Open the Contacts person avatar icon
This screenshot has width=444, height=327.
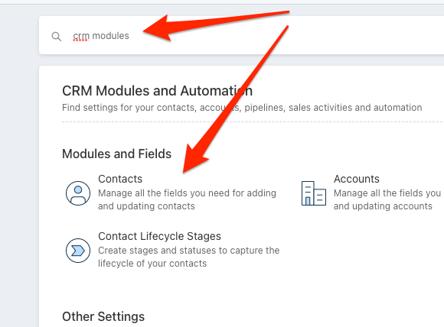pyautogui.click(x=78, y=193)
